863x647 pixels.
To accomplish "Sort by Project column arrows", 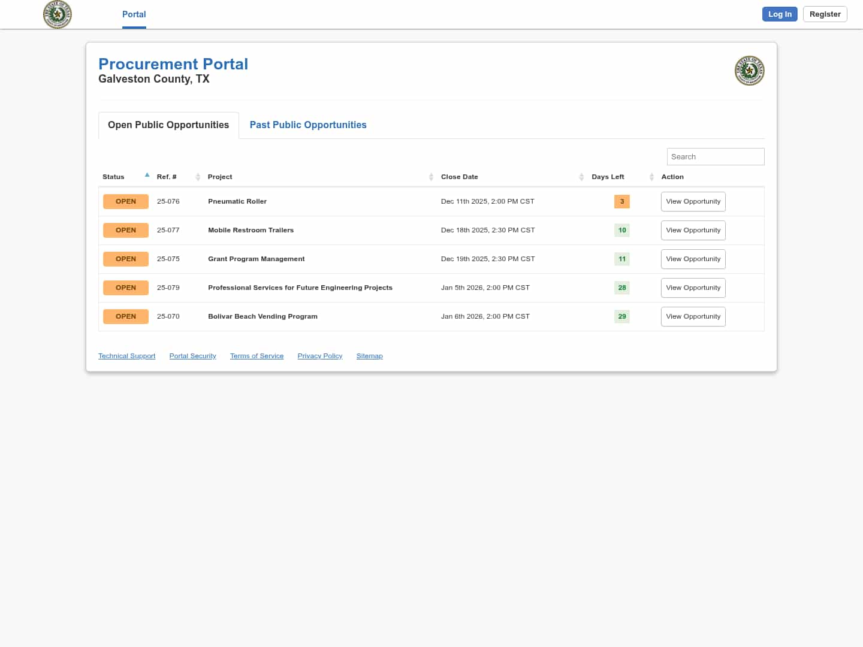I will click(431, 177).
